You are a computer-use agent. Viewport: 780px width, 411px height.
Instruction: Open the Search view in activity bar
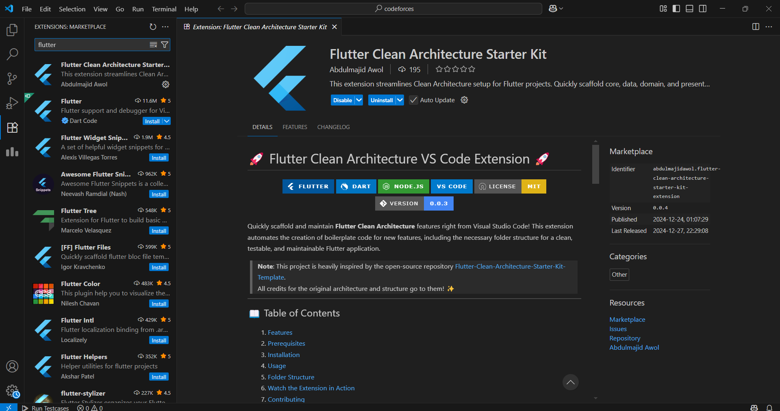pyautogui.click(x=12, y=54)
